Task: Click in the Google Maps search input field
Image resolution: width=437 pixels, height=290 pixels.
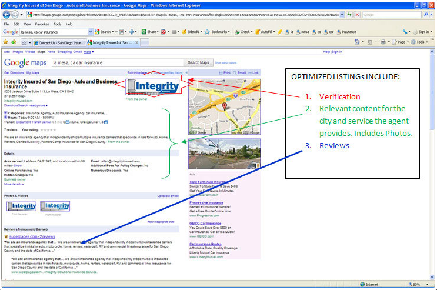Action: pos(118,63)
